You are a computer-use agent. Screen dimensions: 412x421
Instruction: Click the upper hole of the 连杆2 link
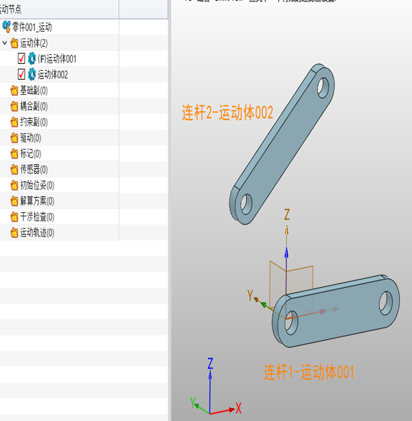pos(323,87)
